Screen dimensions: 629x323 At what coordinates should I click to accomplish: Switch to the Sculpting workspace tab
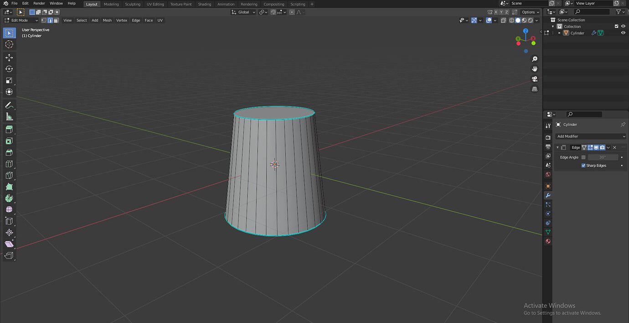tap(133, 4)
